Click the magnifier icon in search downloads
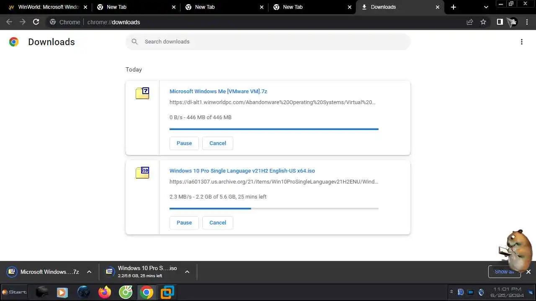Image resolution: width=536 pixels, height=301 pixels. (134, 41)
